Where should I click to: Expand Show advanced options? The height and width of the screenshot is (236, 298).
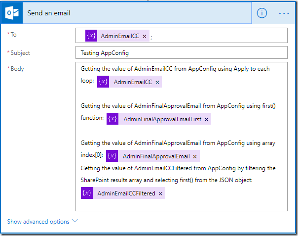[x=38, y=222]
